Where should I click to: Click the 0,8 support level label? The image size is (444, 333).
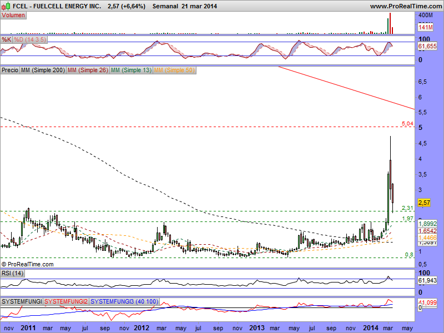point(409,255)
